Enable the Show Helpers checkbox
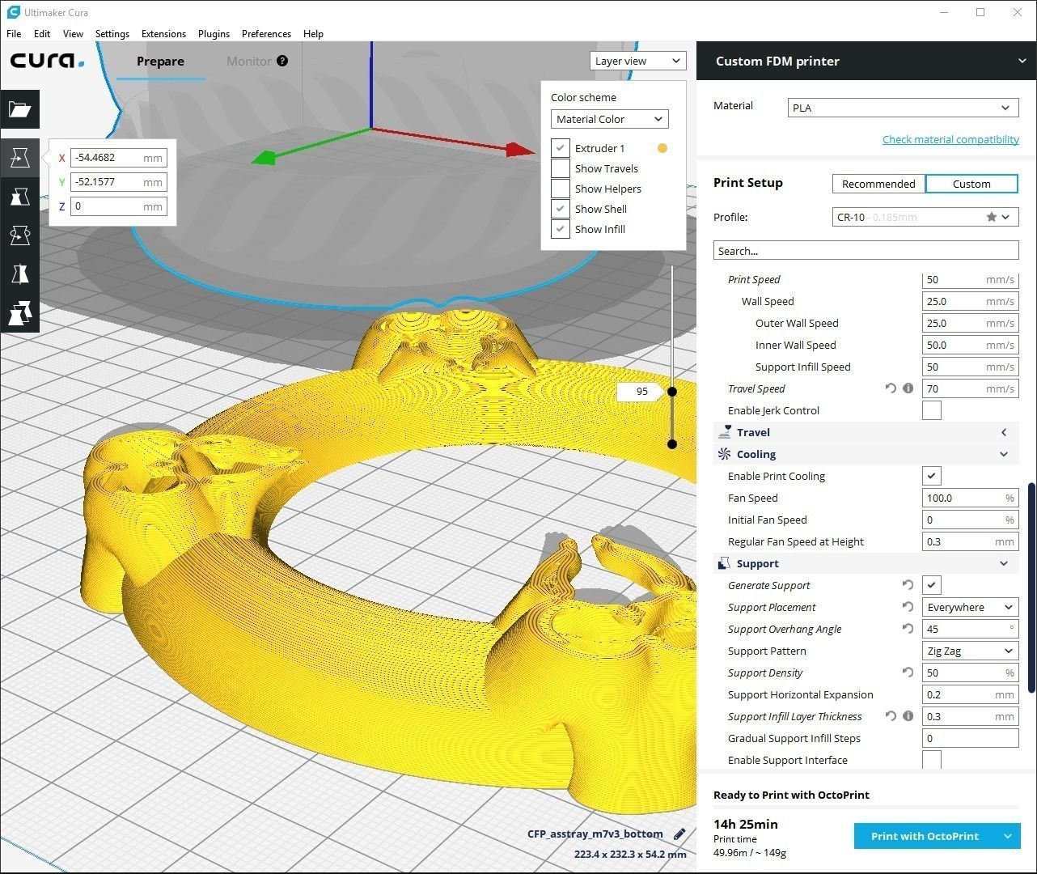Viewport: 1037px width, 874px height. 561,189
